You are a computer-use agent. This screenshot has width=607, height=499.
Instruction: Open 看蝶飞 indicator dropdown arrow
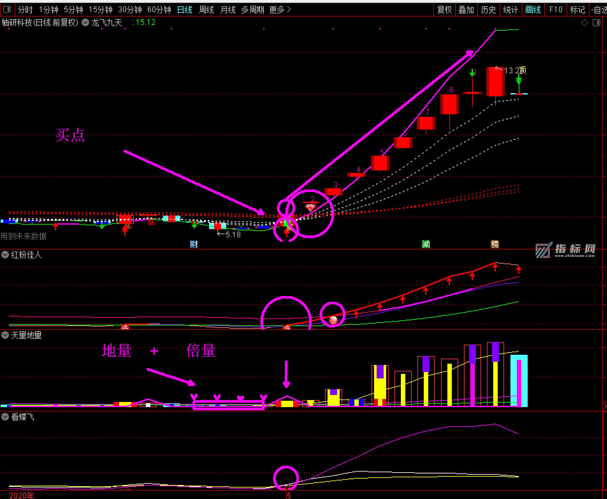(5, 417)
